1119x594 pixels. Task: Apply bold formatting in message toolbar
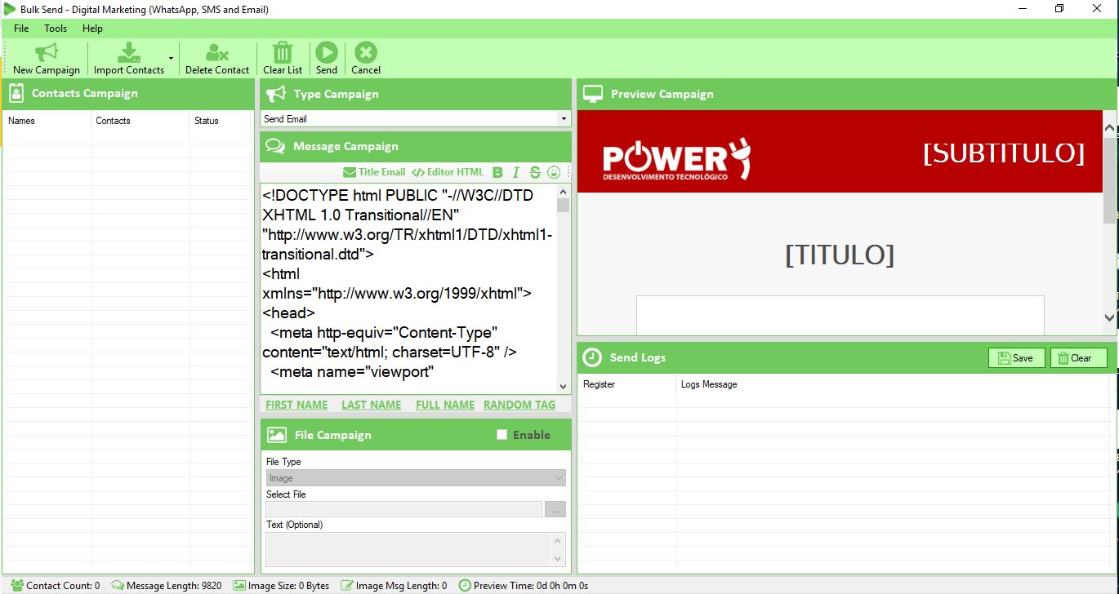(x=497, y=172)
